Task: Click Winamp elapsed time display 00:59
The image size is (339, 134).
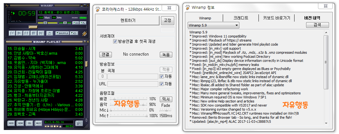Action: click(x=27, y=13)
